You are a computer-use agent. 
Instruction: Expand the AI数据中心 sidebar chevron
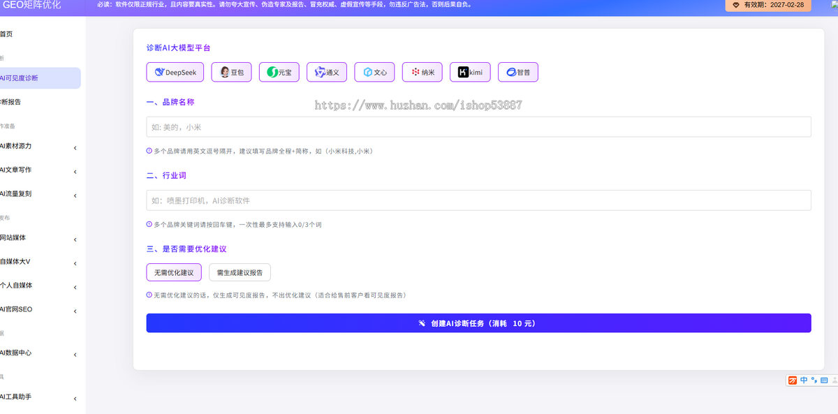[75, 355]
